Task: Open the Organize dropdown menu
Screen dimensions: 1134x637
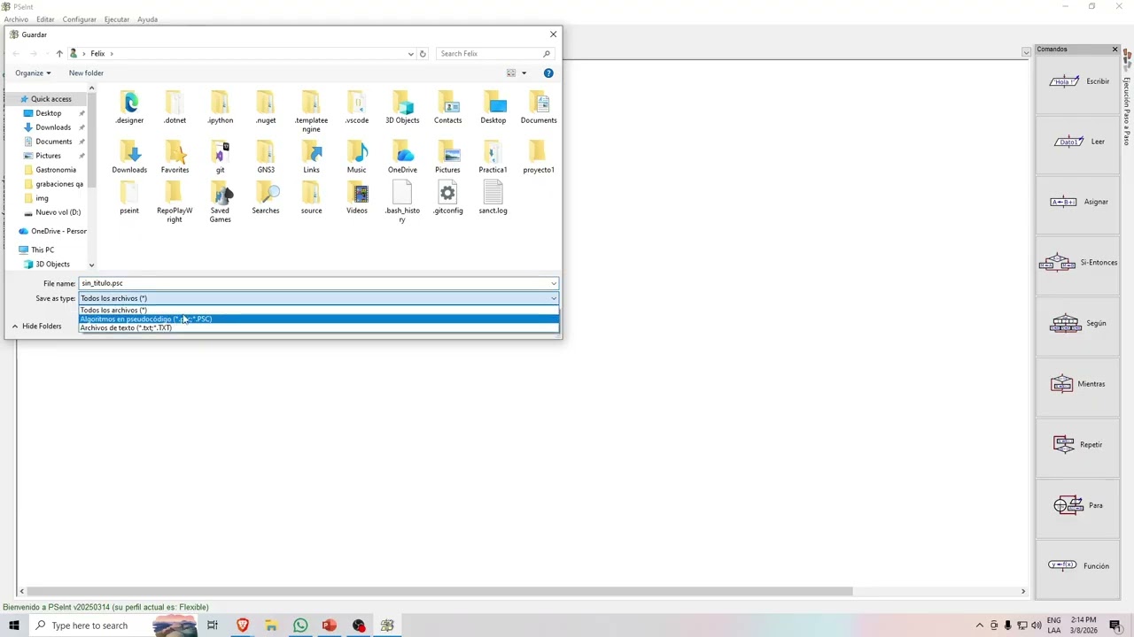Action: [33, 73]
